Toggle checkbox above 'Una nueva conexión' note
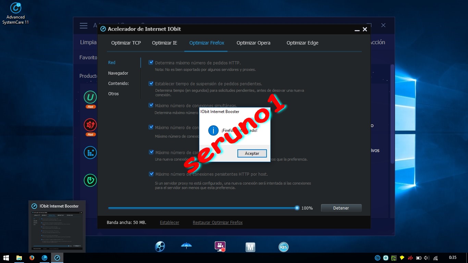Image resolution: width=468 pixels, height=263 pixels. coord(151,152)
